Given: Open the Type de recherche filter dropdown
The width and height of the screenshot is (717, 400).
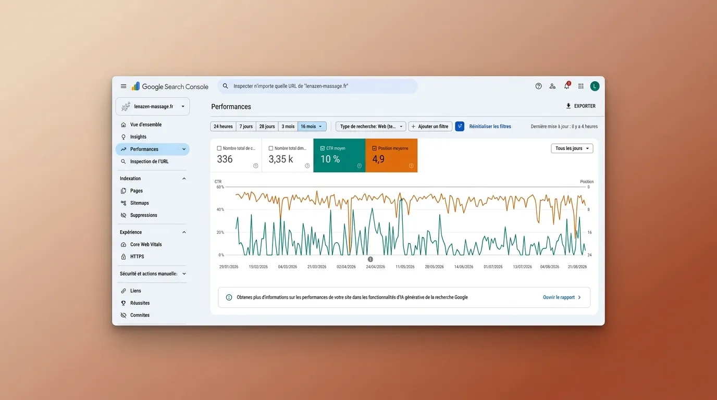Looking at the screenshot, I should pyautogui.click(x=371, y=127).
